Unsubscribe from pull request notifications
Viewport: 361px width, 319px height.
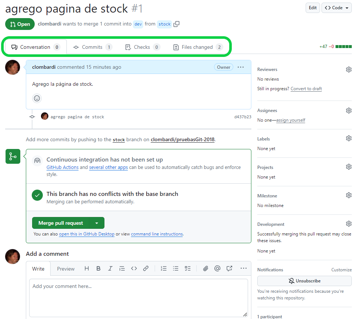coord(304,281)
